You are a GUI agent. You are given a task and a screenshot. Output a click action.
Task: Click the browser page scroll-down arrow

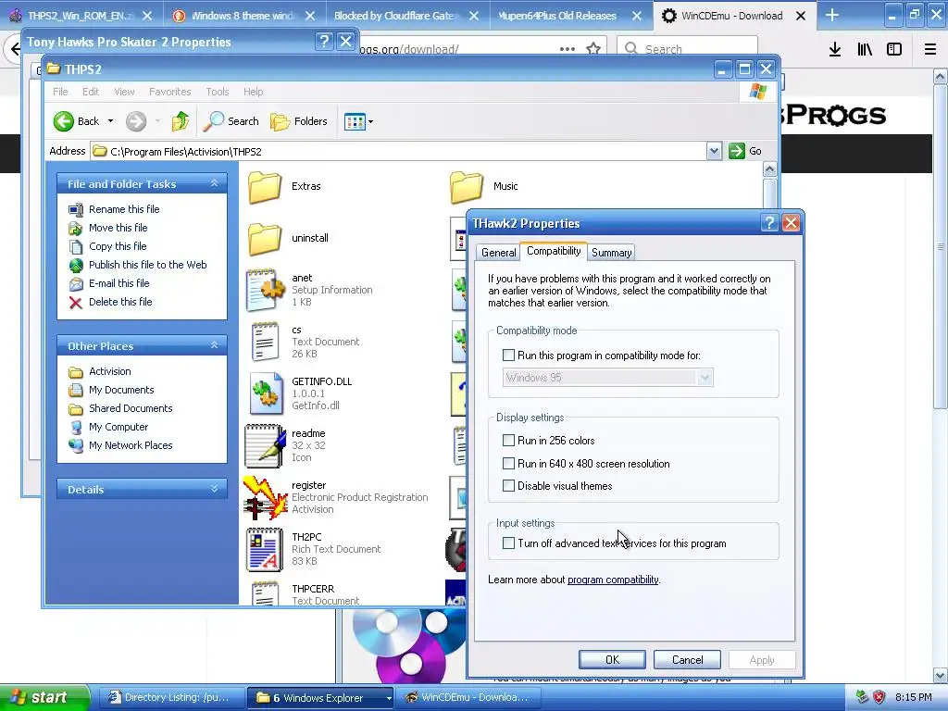tap(941, 676)
